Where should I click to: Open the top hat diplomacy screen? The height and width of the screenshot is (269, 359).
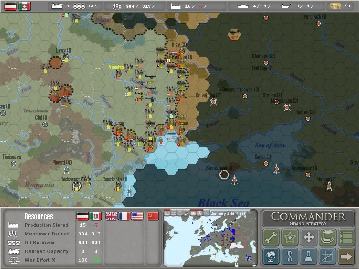tap(327, 237)
